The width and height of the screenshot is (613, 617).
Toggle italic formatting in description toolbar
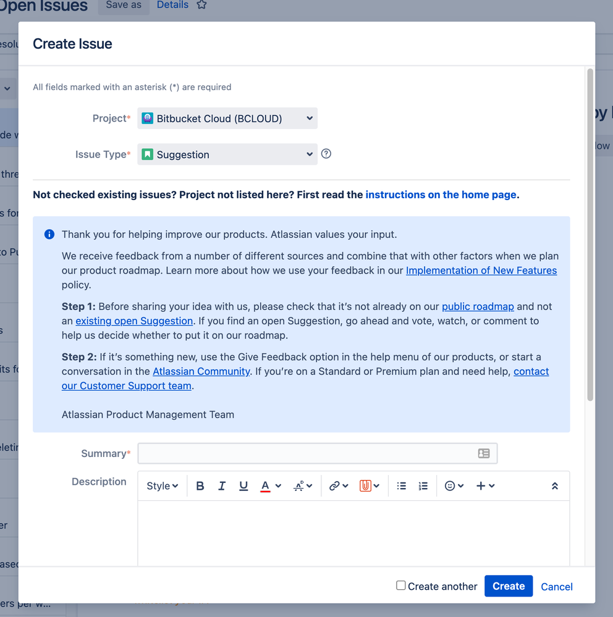(x=222, y=486)
